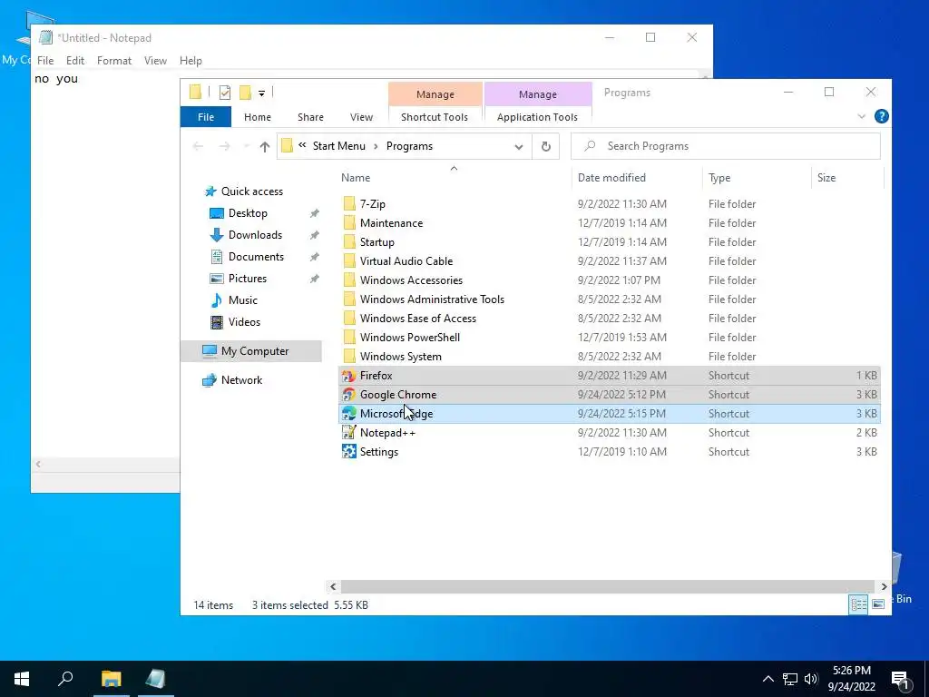Open Videos in the navigation pane
929x697 pixels.
[244, 322]
